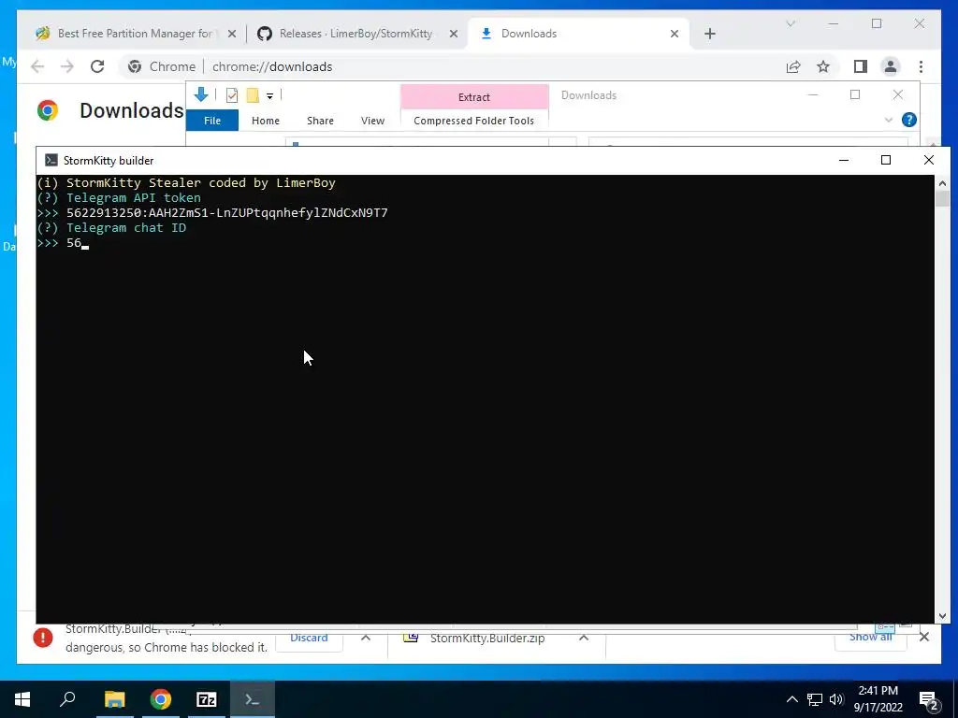This screenshot has height=718, width=958.
Task: Open Compressed Folder Tools tab
Action: pos(473,121)
